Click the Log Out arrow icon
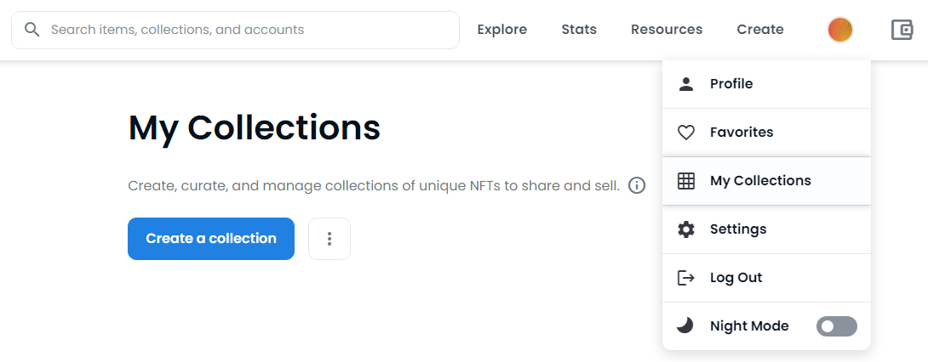 click(686, 278)
